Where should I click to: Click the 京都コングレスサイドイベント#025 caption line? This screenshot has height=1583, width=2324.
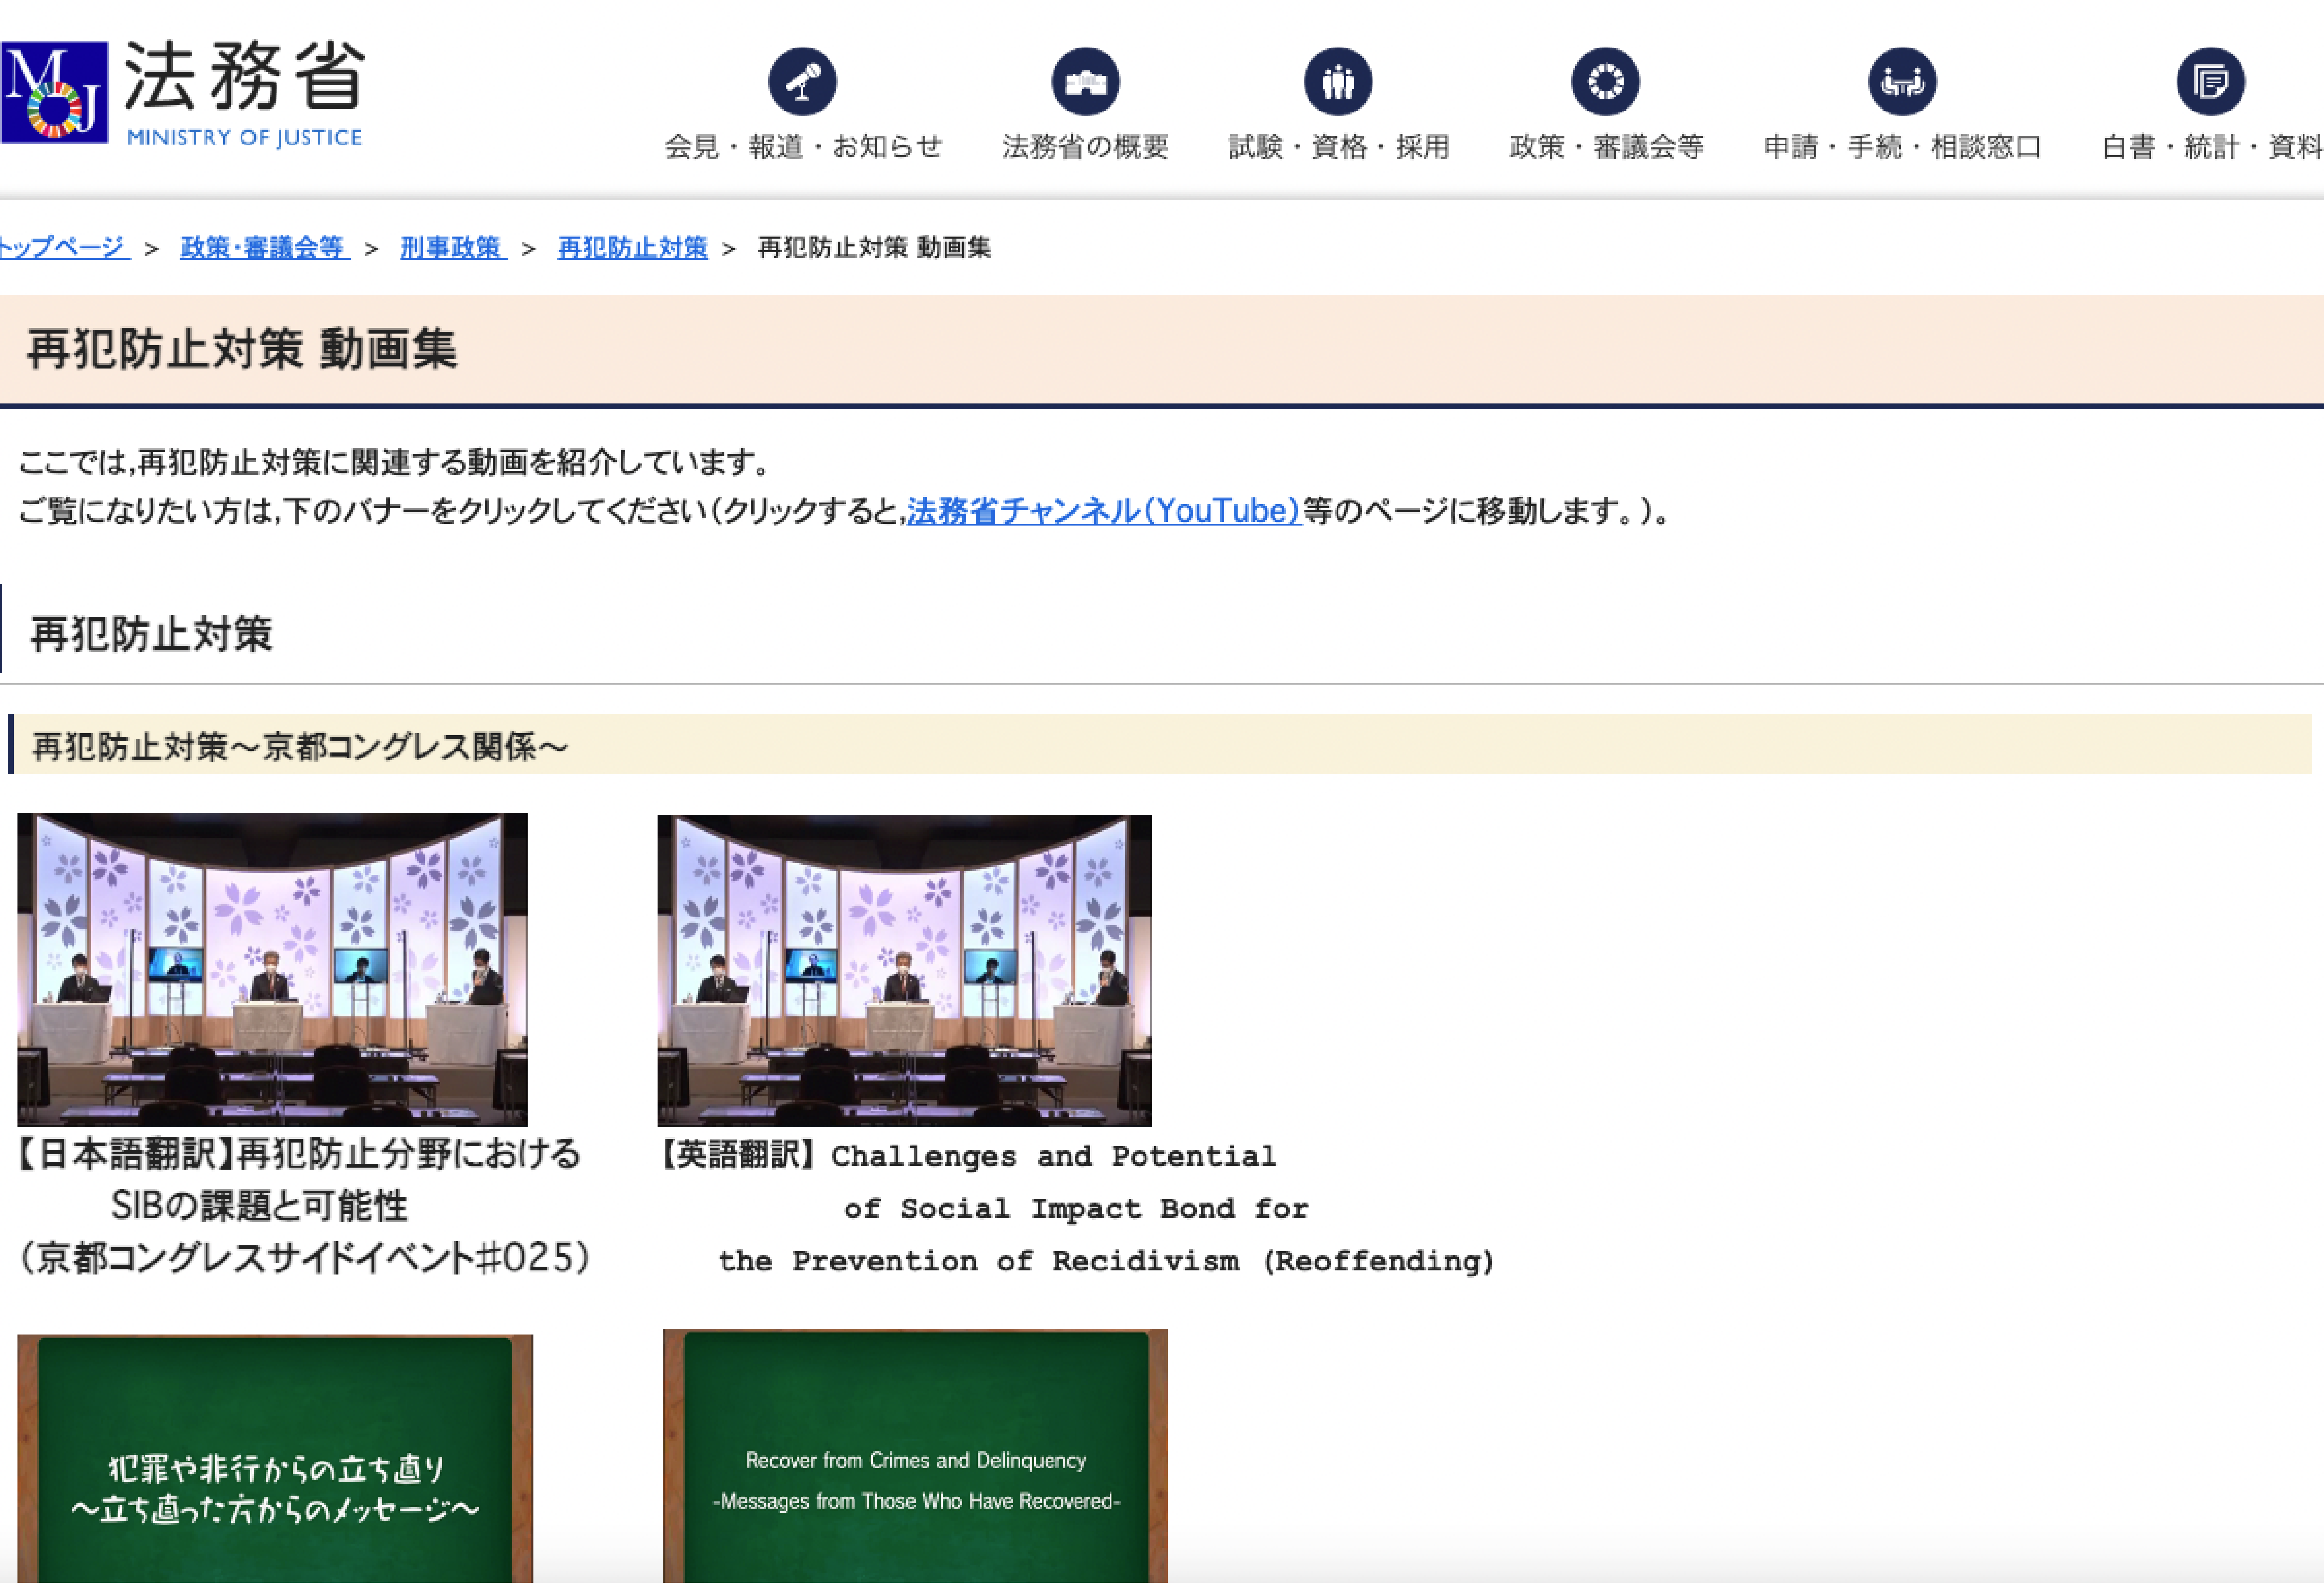pyautogui.click(x=305, y=1258)
